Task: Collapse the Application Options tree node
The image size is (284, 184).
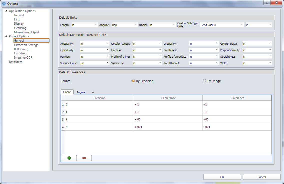Action: pos(6,11)
